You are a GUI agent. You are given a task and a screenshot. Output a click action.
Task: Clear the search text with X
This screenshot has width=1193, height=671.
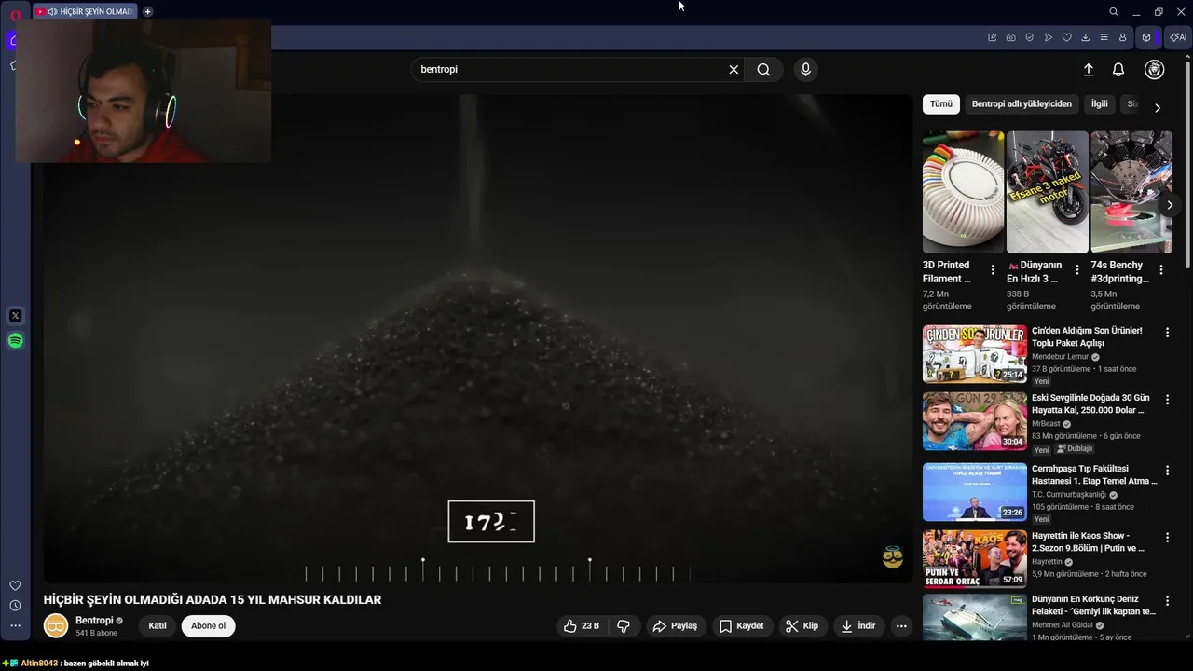(734, 69)
